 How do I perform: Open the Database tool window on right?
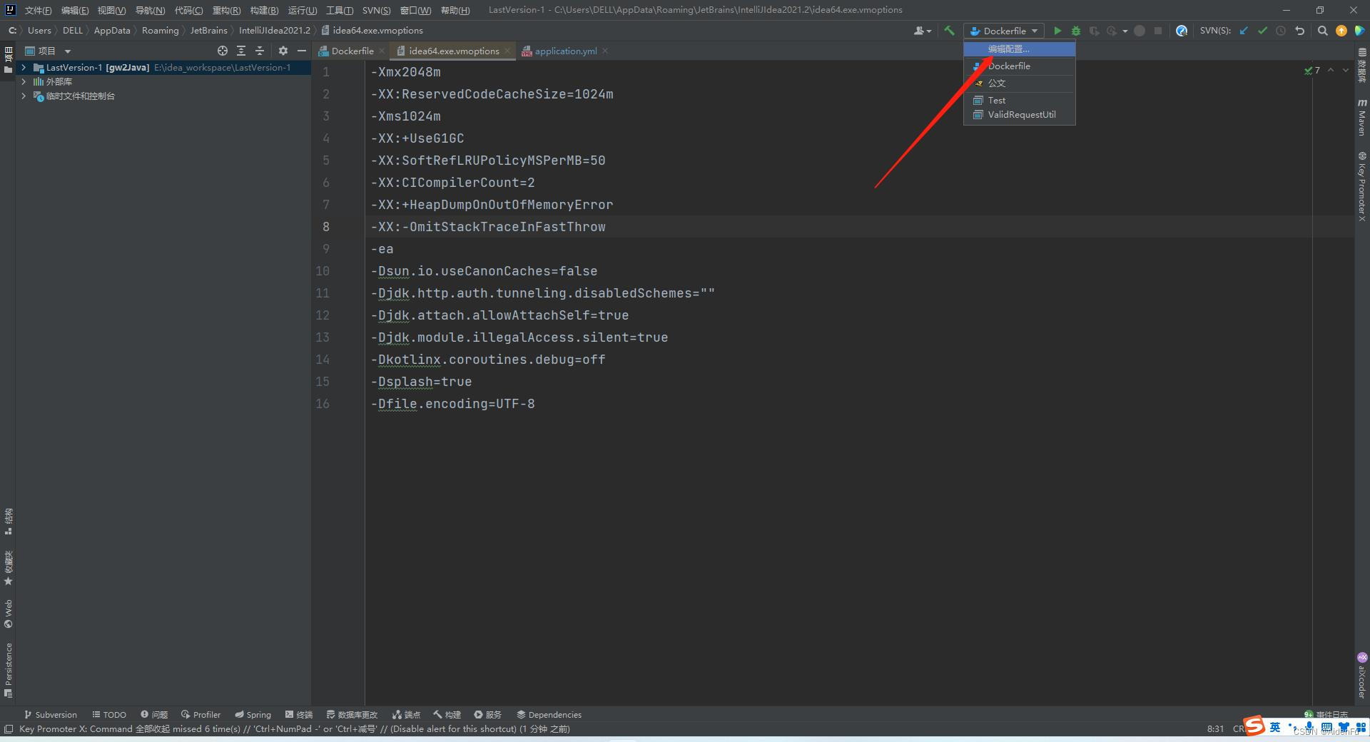(x=1361, y=66)
